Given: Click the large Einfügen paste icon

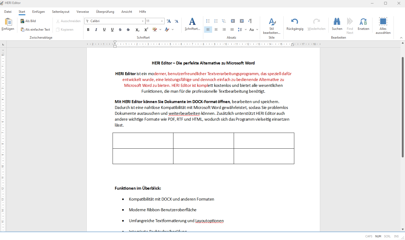Looking at the screenshot, I should pos(8,22).
